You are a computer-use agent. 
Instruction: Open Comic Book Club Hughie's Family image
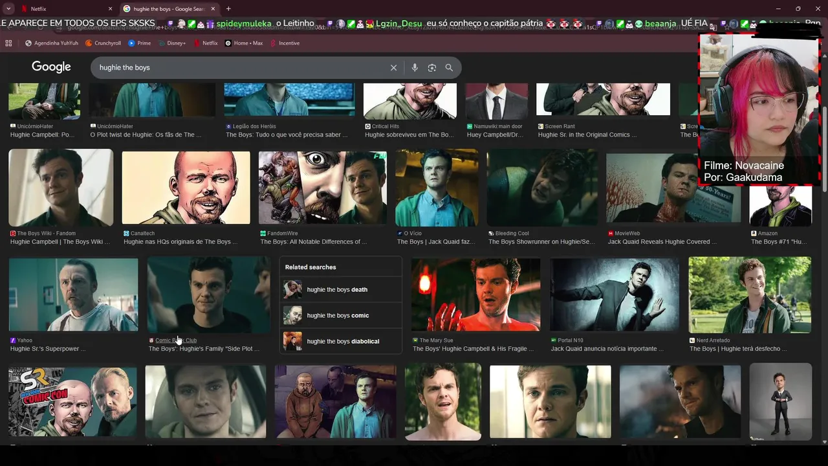209,294
